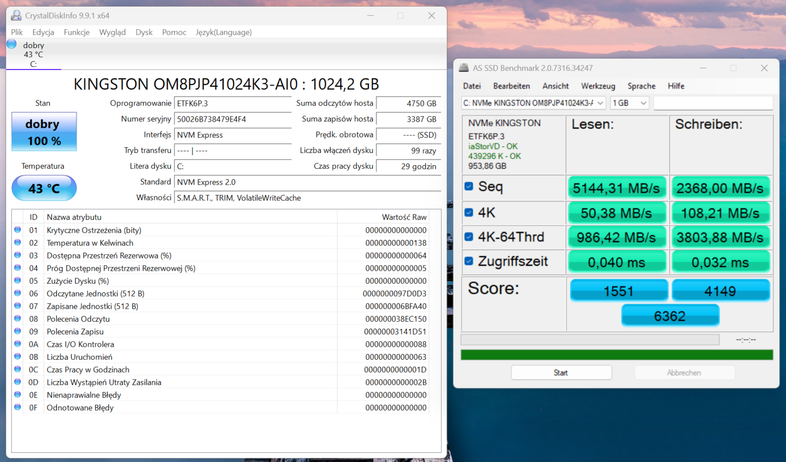Open the Ansicht menu in AS SSD

[555, 86]
